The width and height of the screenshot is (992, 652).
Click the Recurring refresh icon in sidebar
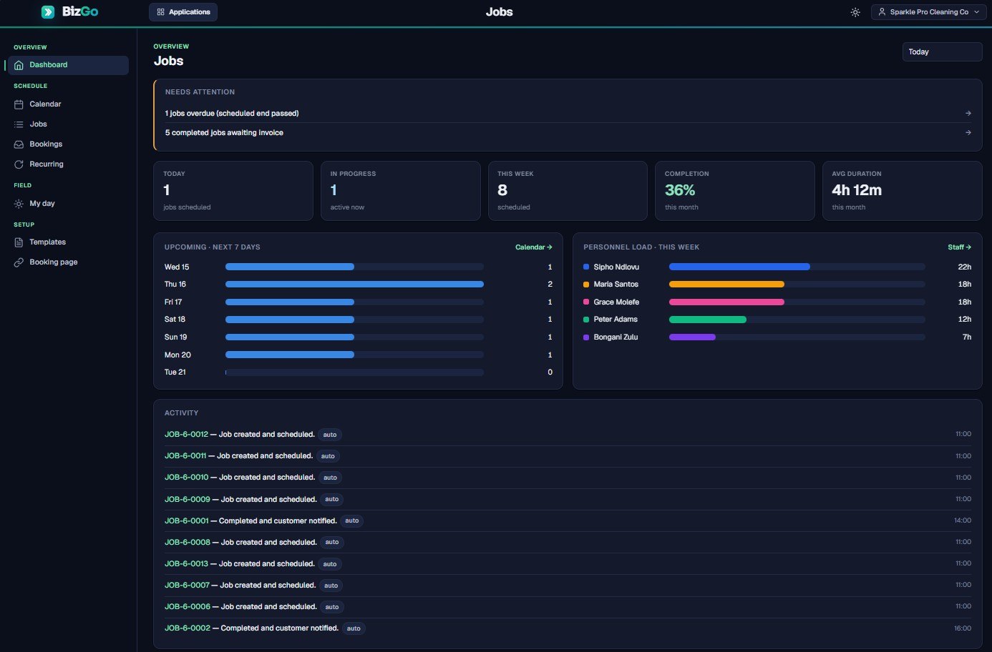[19, 164]
